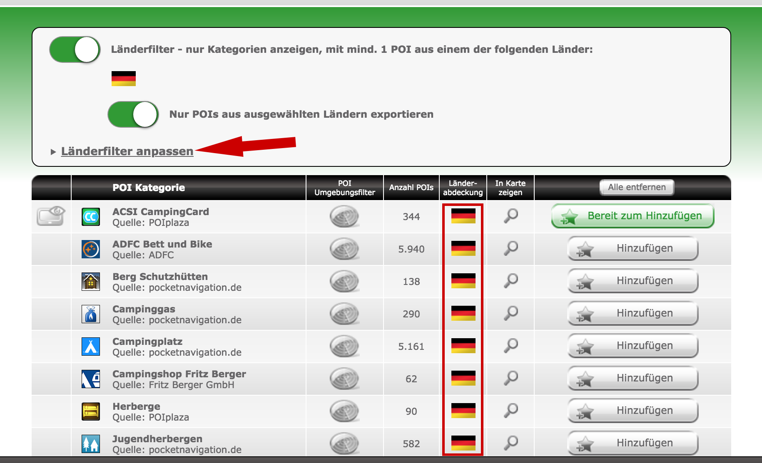762x463 pixels.
Task: Click the eye device icon beside ACSI
Action: point(51,216)
